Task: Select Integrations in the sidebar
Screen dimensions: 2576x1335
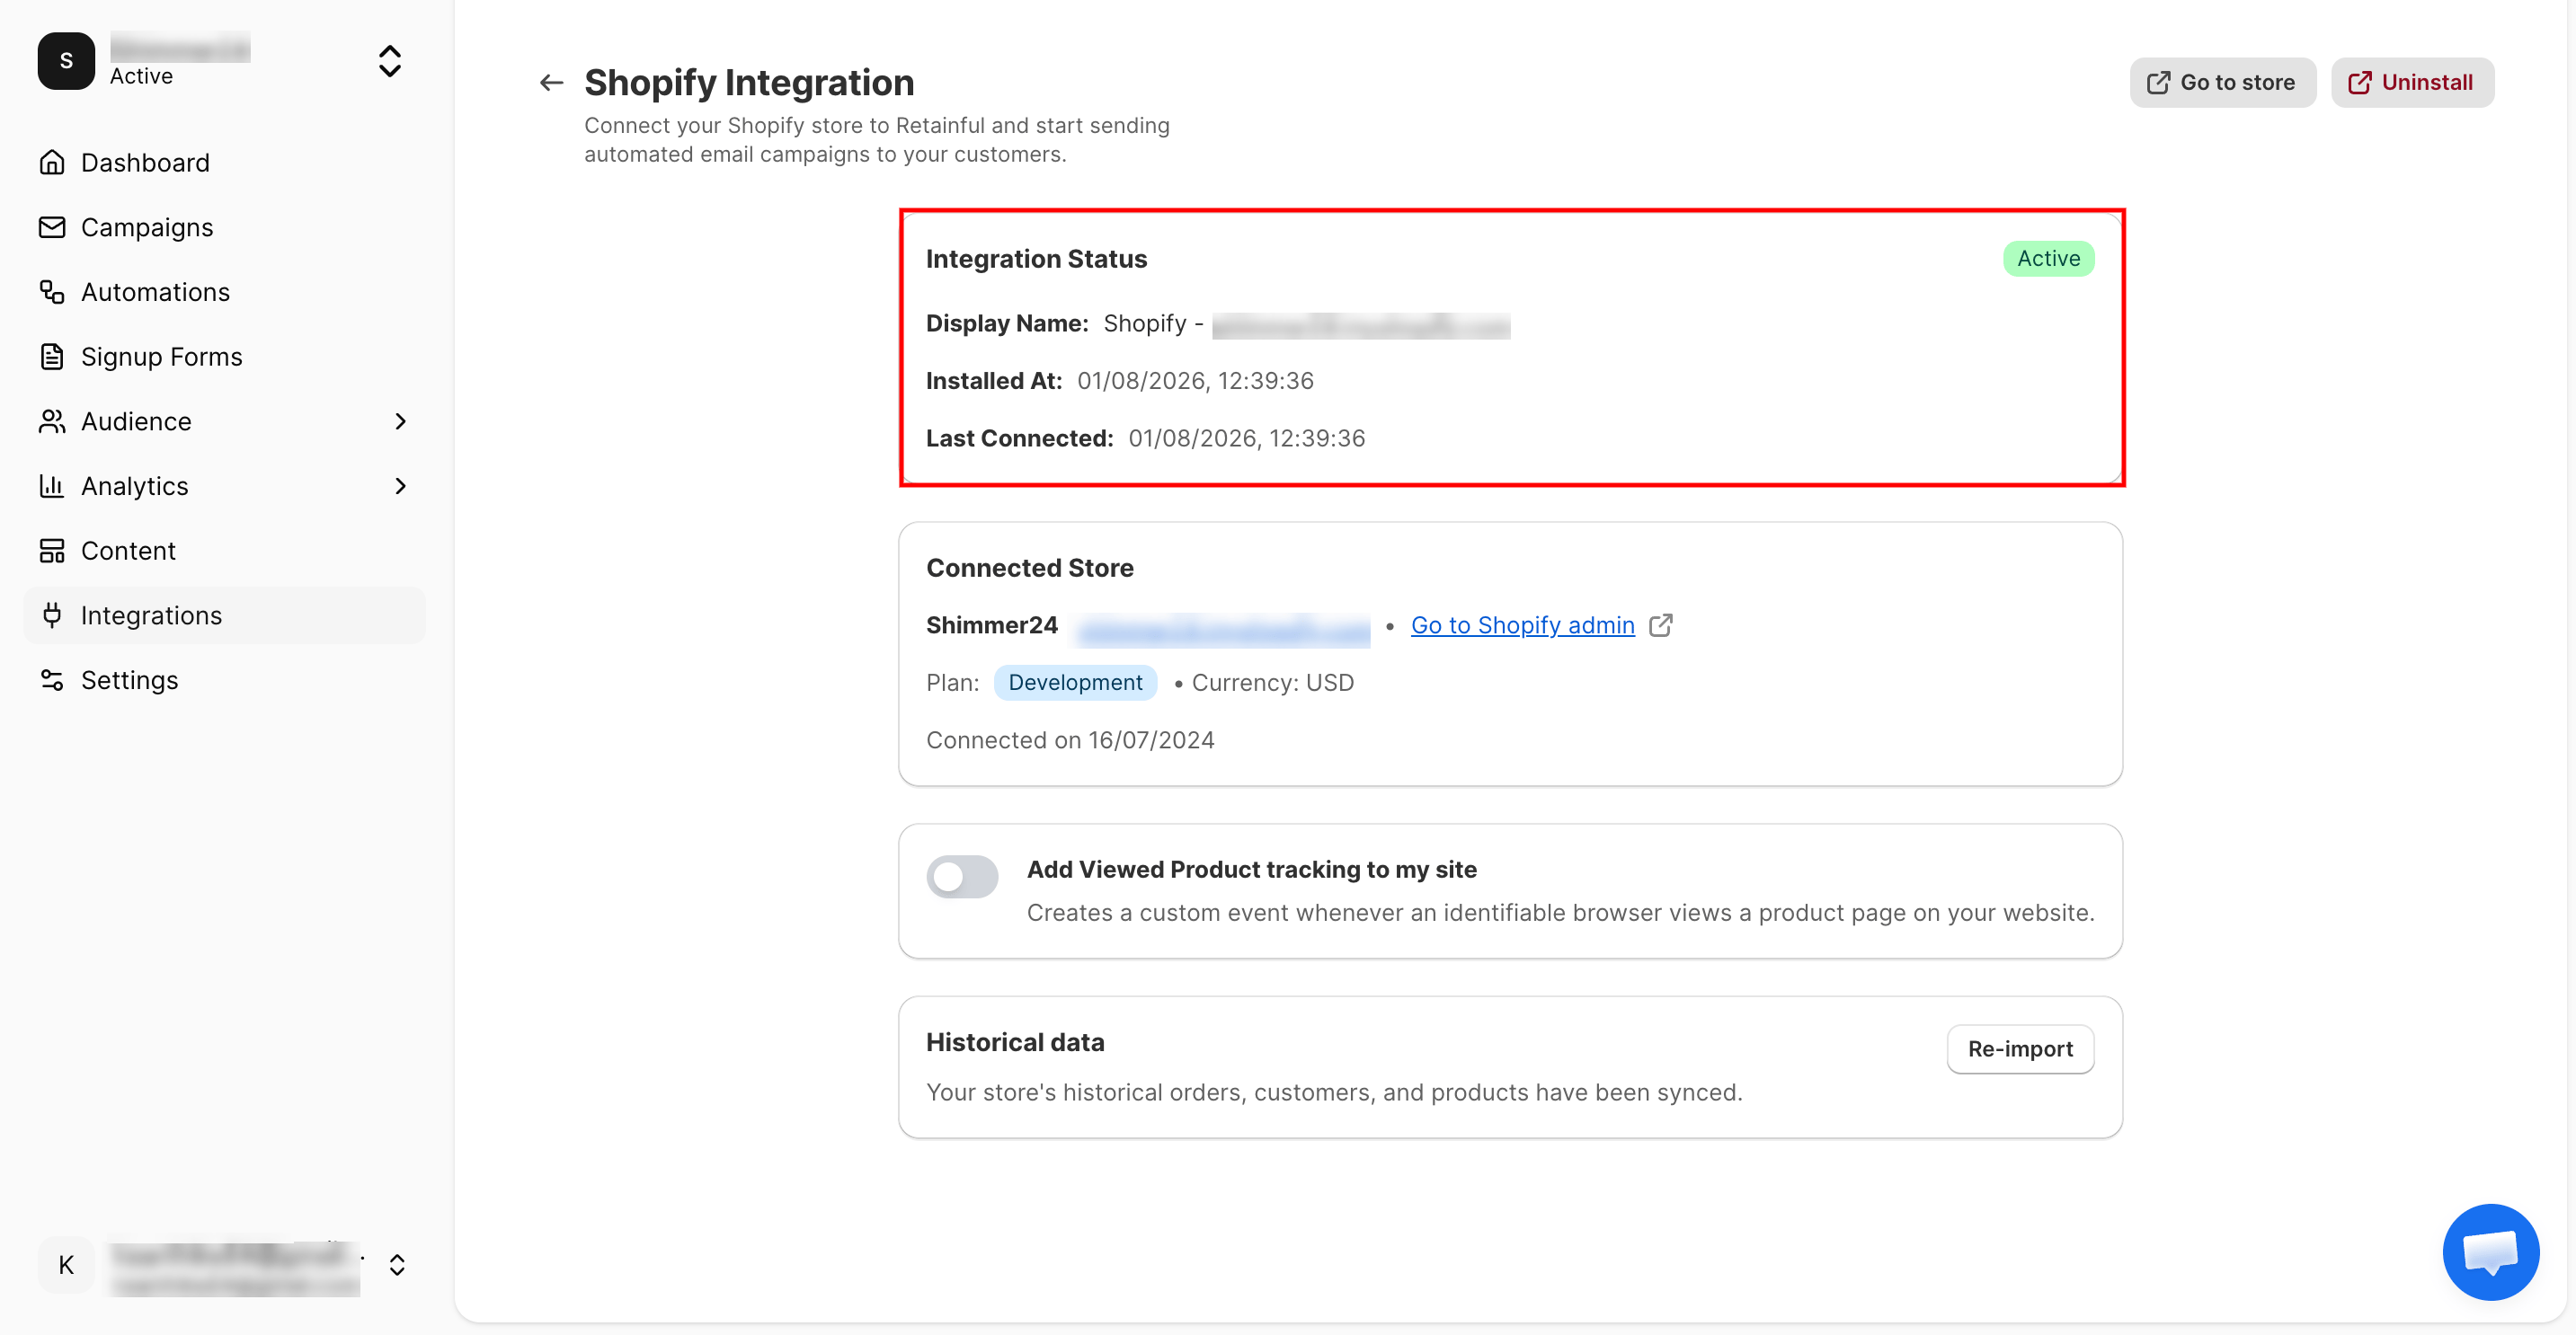Action: [224, 615]
